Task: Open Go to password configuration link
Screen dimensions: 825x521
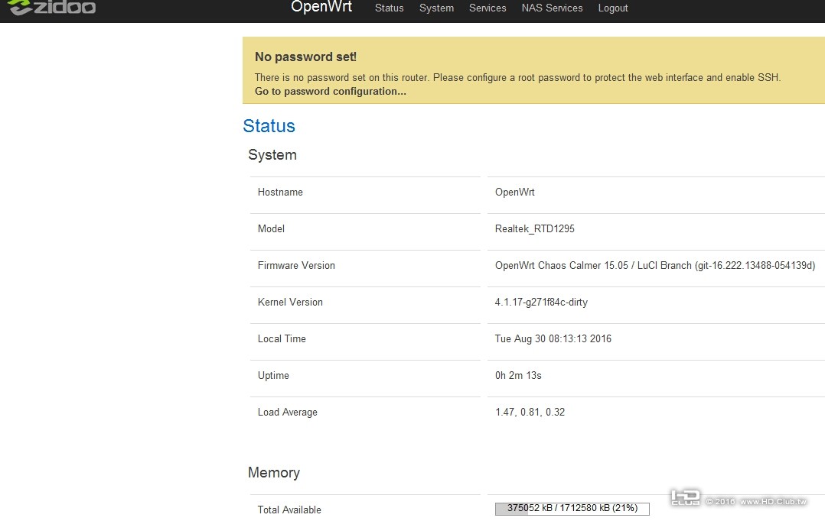Action: coord(331,92)
